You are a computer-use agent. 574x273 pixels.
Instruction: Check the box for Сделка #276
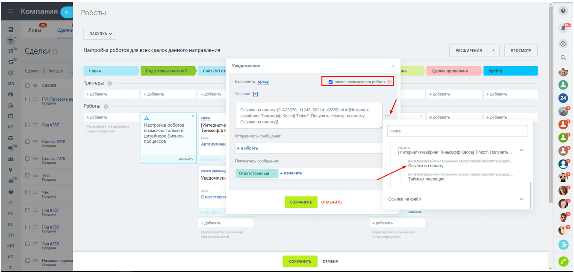click(27, 142)
